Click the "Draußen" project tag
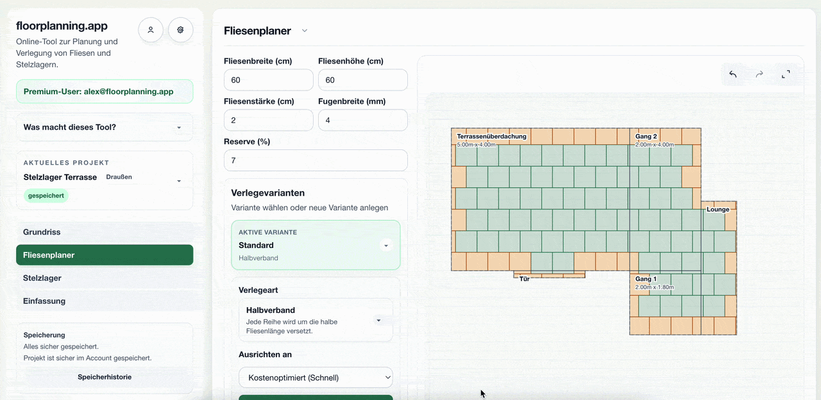Image resolution: width=821 pixels, height=400 pixels. pos(119,177)
